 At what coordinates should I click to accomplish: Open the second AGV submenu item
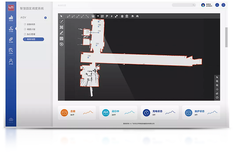click(x=30, y=29)
